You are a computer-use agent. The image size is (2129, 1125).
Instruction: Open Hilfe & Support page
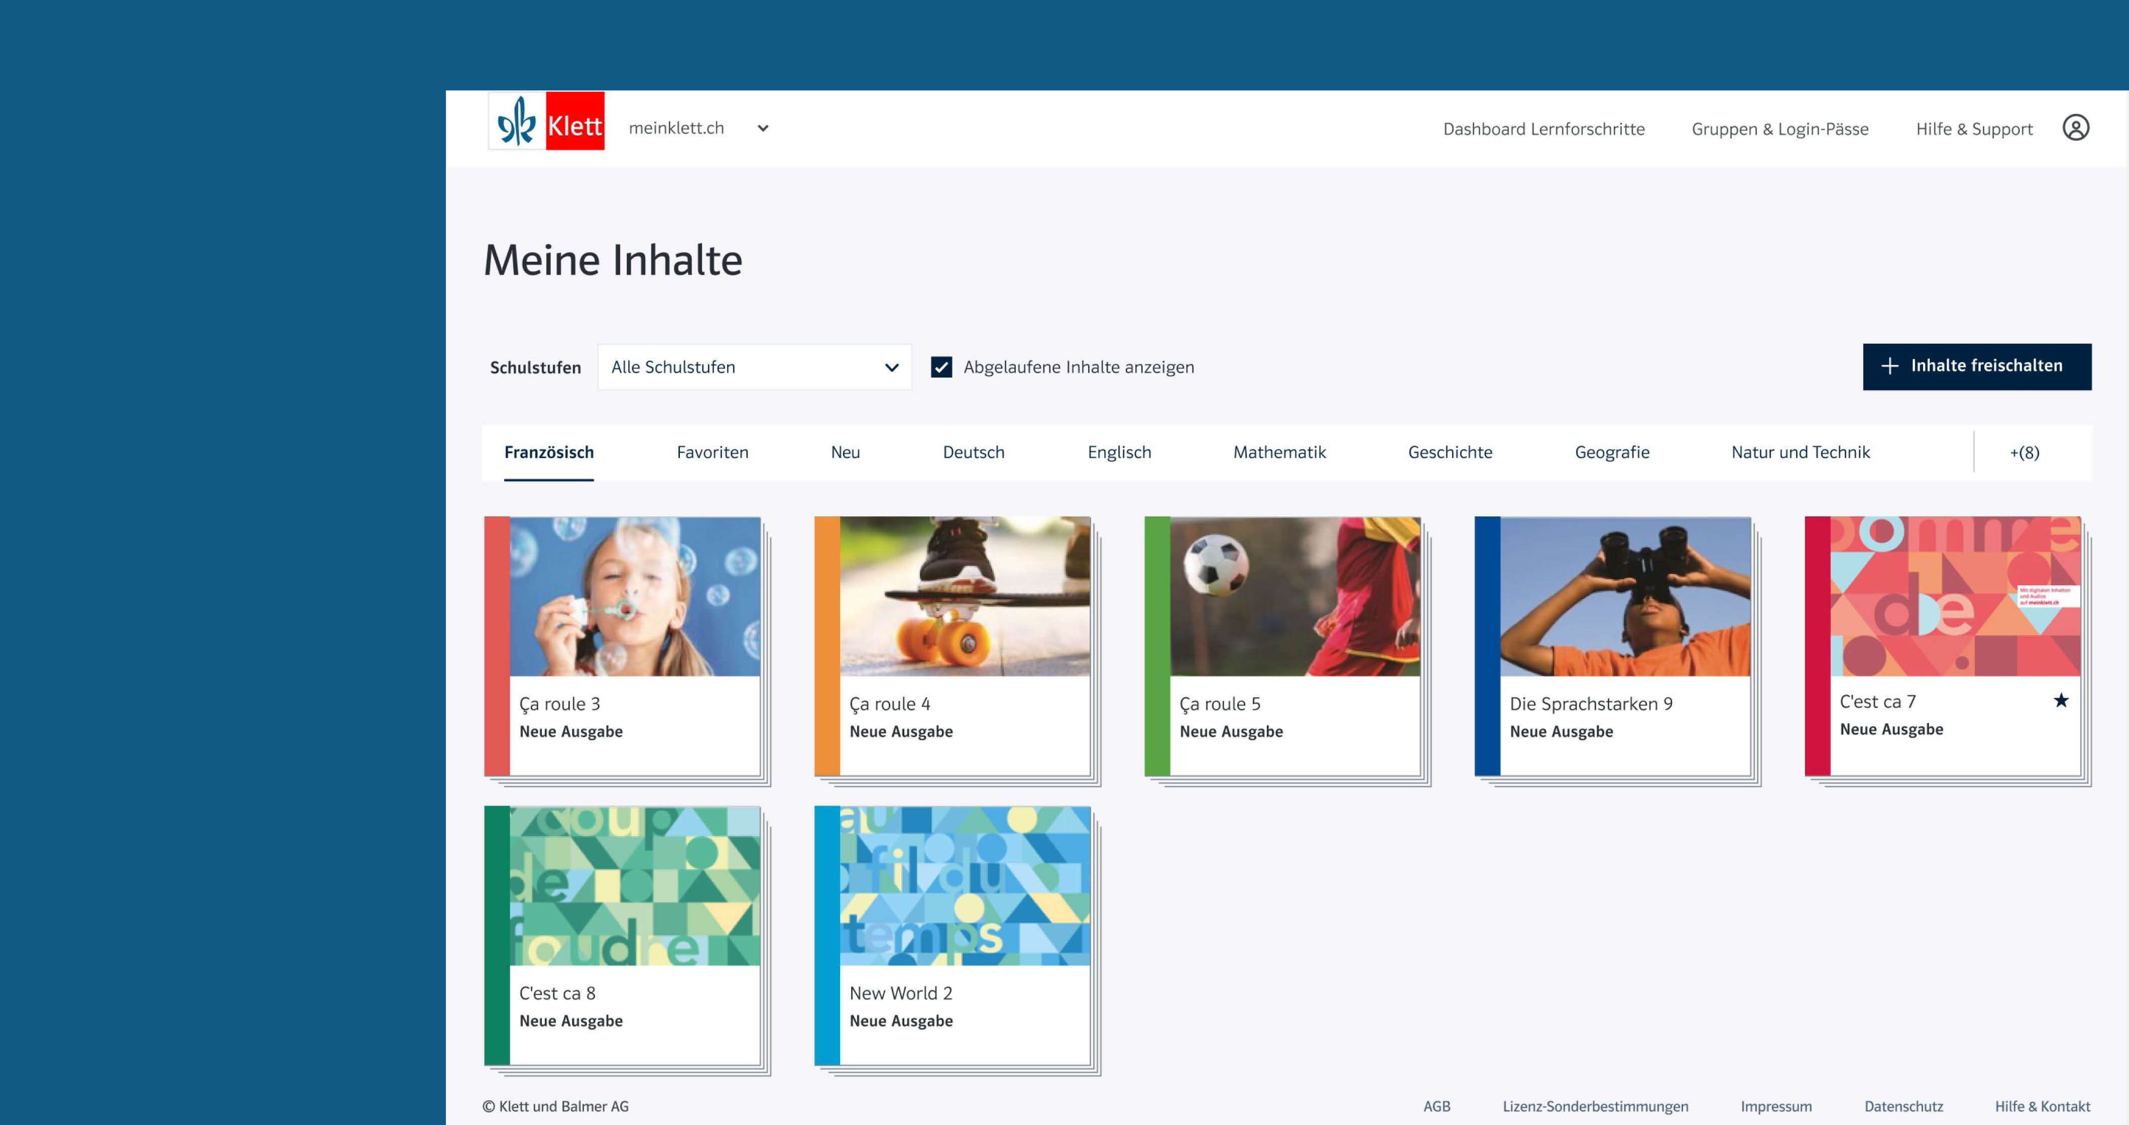pos(1974,129)
